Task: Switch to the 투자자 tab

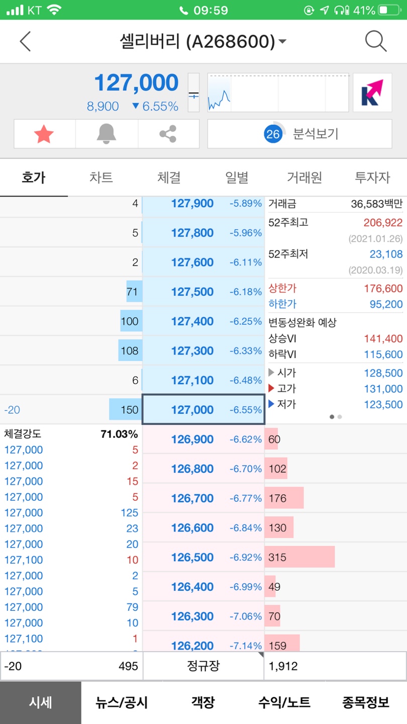Action: (x=372, y=177)
